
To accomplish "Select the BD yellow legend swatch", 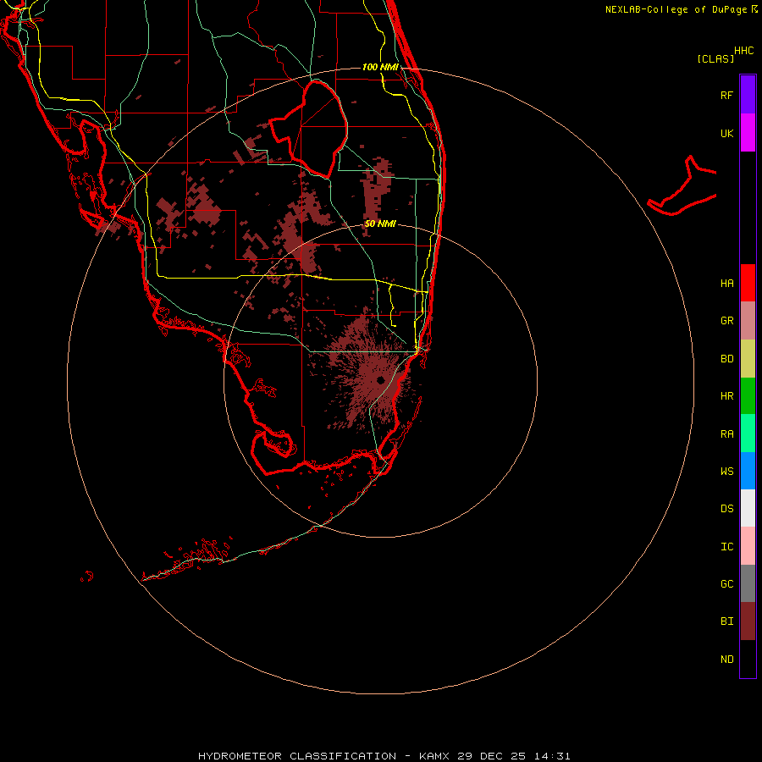I will (x=748, y=359).
